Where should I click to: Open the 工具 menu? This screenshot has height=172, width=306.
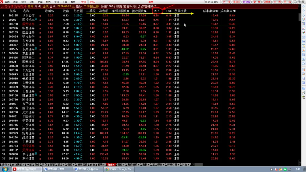(65, 2)
